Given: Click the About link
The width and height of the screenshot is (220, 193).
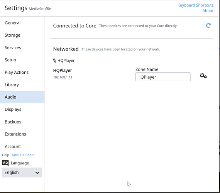Looking at the screenshot, I should [x=208, y=11].
